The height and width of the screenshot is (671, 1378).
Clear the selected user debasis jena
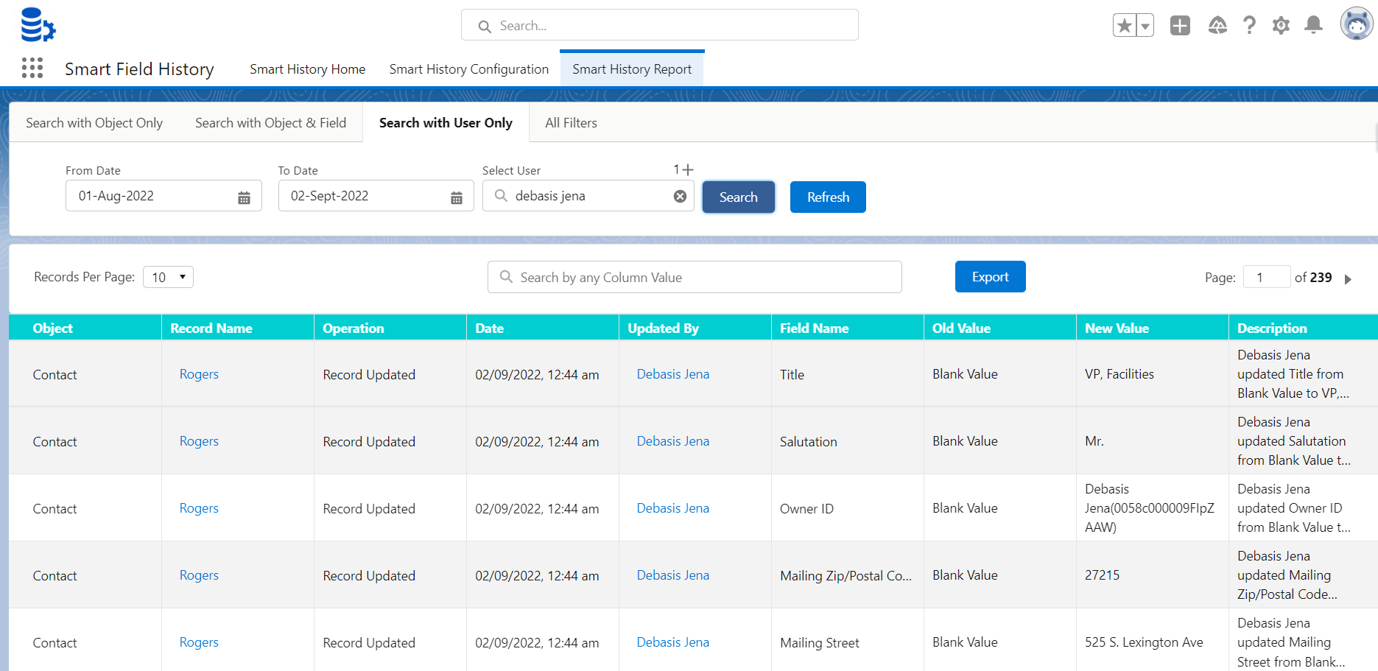pyautogui.click(x=680, y=196)
